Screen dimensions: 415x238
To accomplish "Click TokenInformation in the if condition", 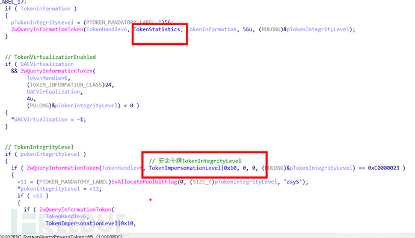I will [46, 8].
